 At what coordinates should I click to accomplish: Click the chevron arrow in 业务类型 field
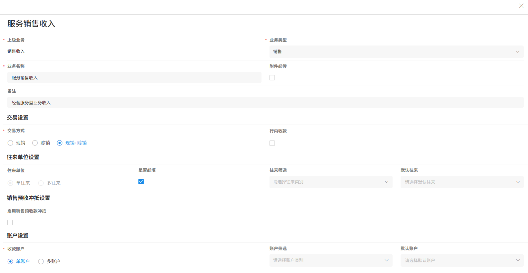[517, 52]
